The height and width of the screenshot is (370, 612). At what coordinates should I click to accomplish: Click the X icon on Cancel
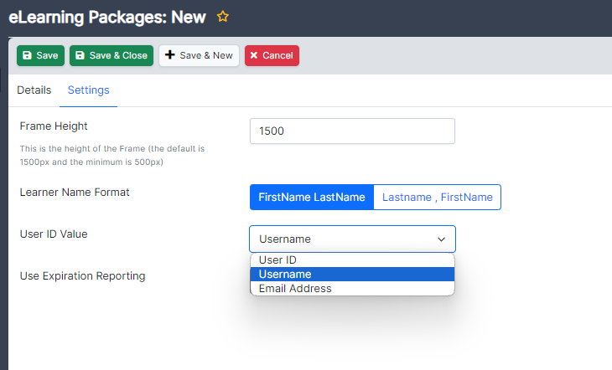(254, 56)
